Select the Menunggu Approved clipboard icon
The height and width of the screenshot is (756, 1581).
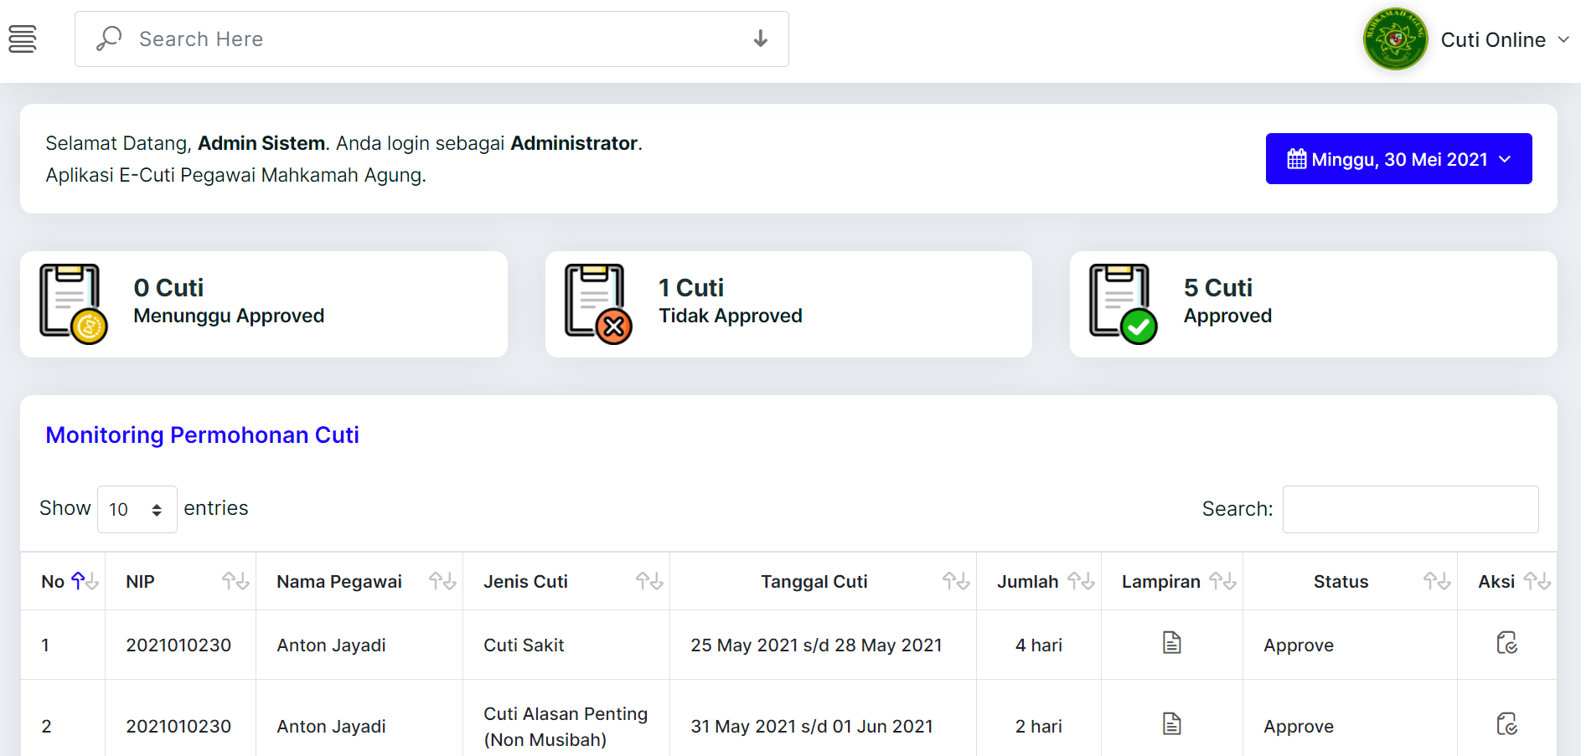pos(71,303)
